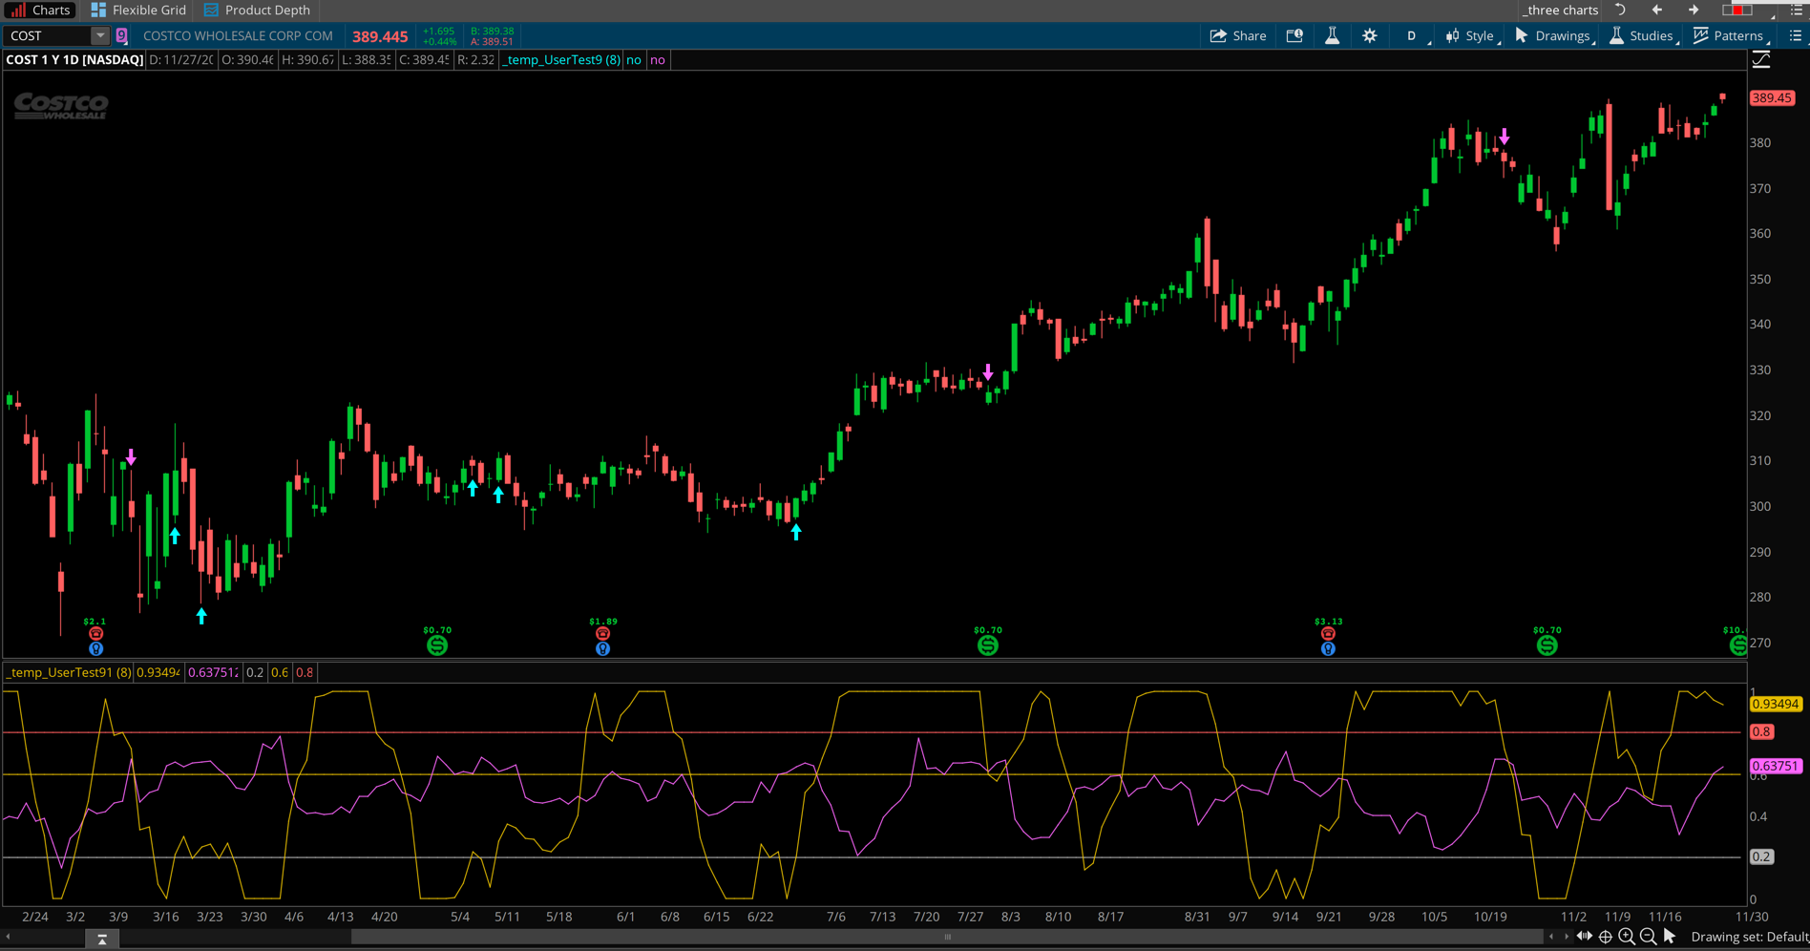Click the back left arrow in top bar
The image size is (1810, 951).
click(1656, 10)
